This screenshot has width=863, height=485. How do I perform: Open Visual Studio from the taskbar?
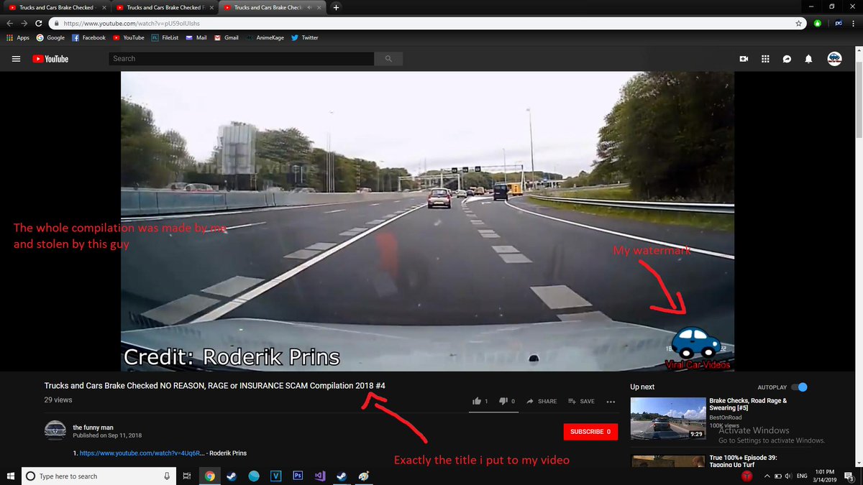point(320,476)
